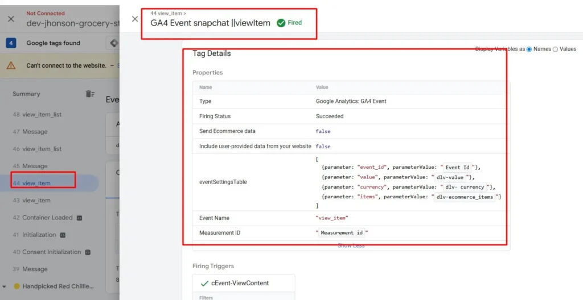Select event 39 Message

[x=30, y=269]
